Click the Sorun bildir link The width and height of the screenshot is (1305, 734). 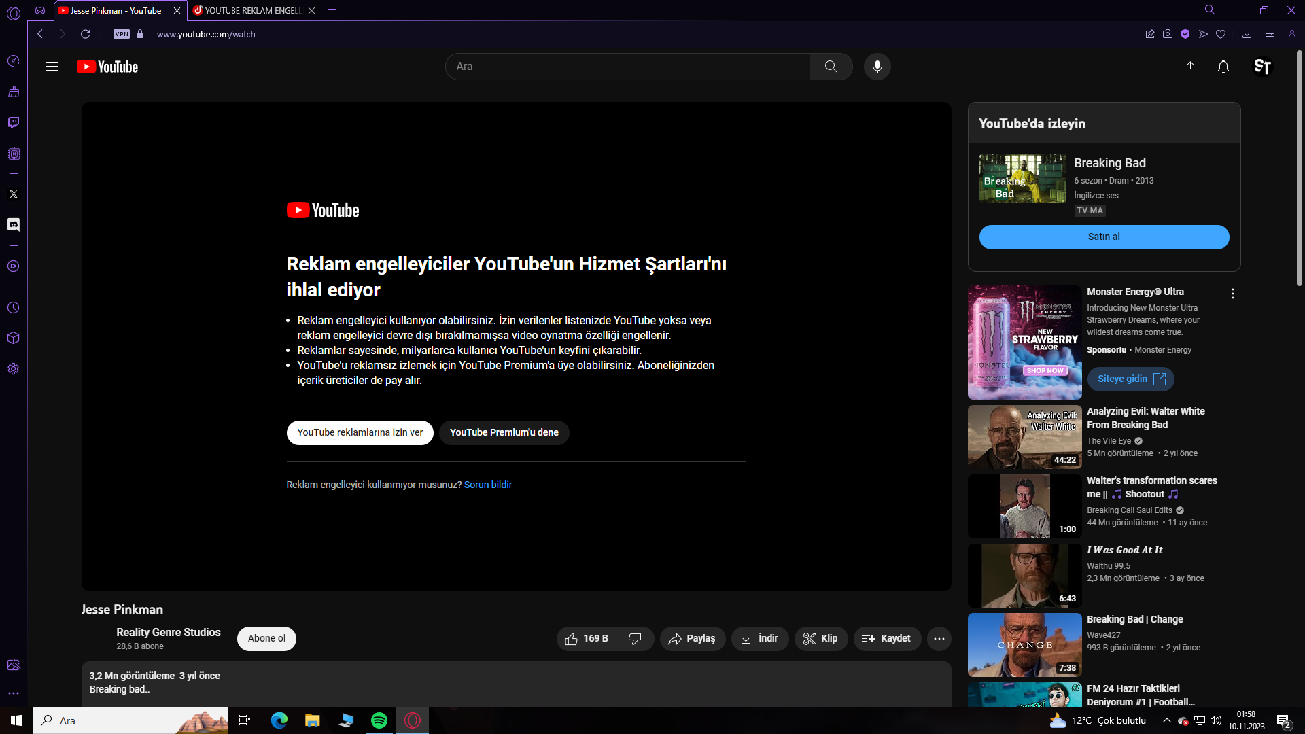(x=487, y=485)
